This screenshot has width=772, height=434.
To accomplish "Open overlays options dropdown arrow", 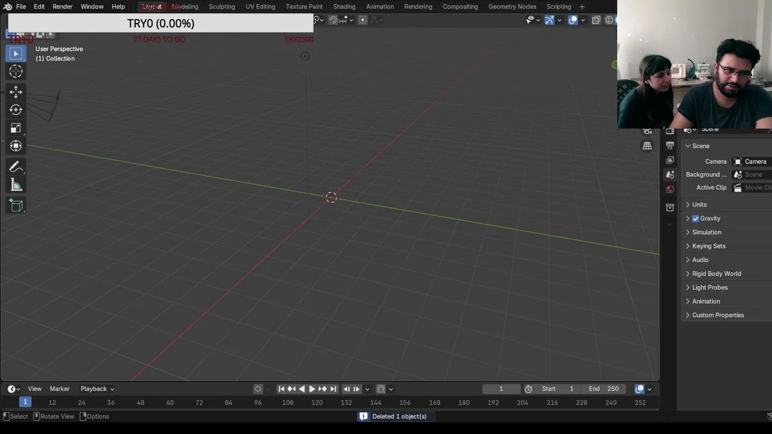I will click(583, 20).
